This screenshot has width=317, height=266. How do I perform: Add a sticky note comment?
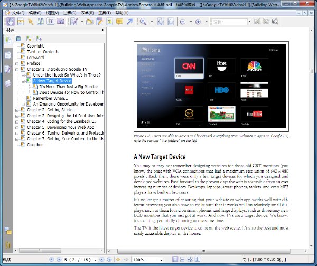coord(119,22)
